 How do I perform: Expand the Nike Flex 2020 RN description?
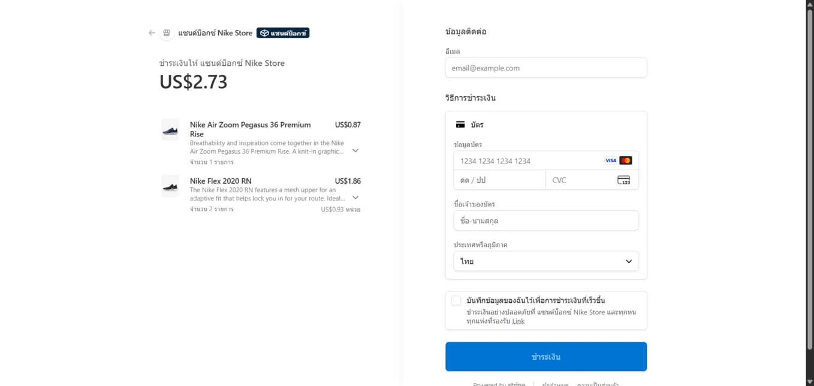coord(355,197)
